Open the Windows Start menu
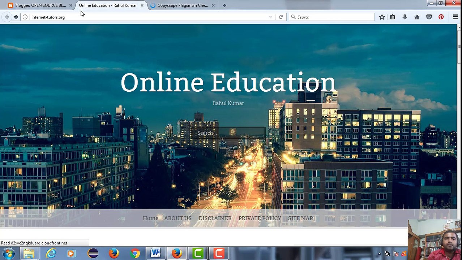 click(x=9, y=253)
